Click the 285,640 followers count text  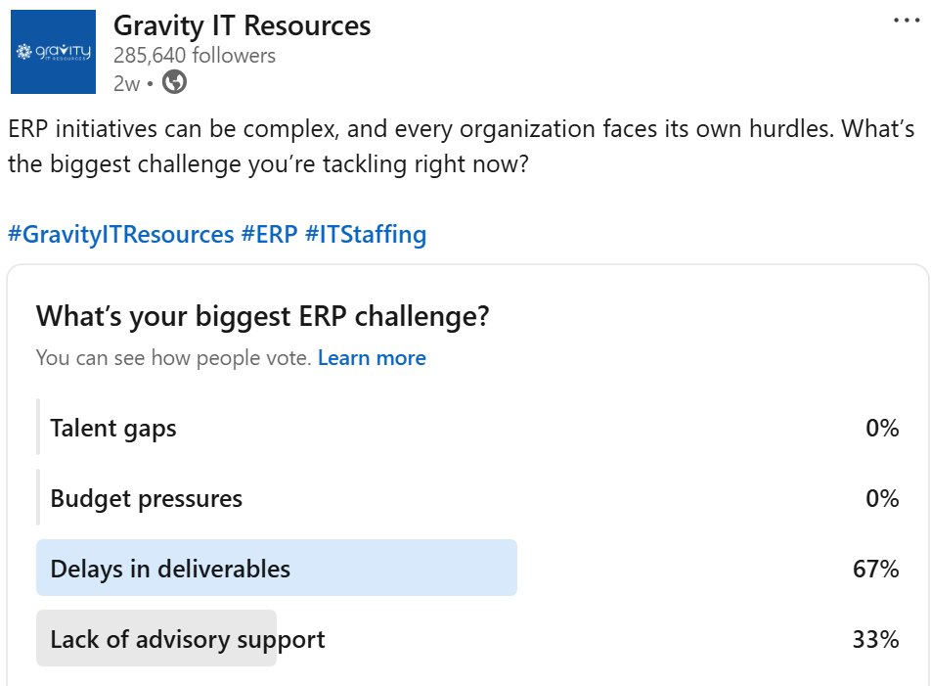pyautogui.click(x=195, y=55)
